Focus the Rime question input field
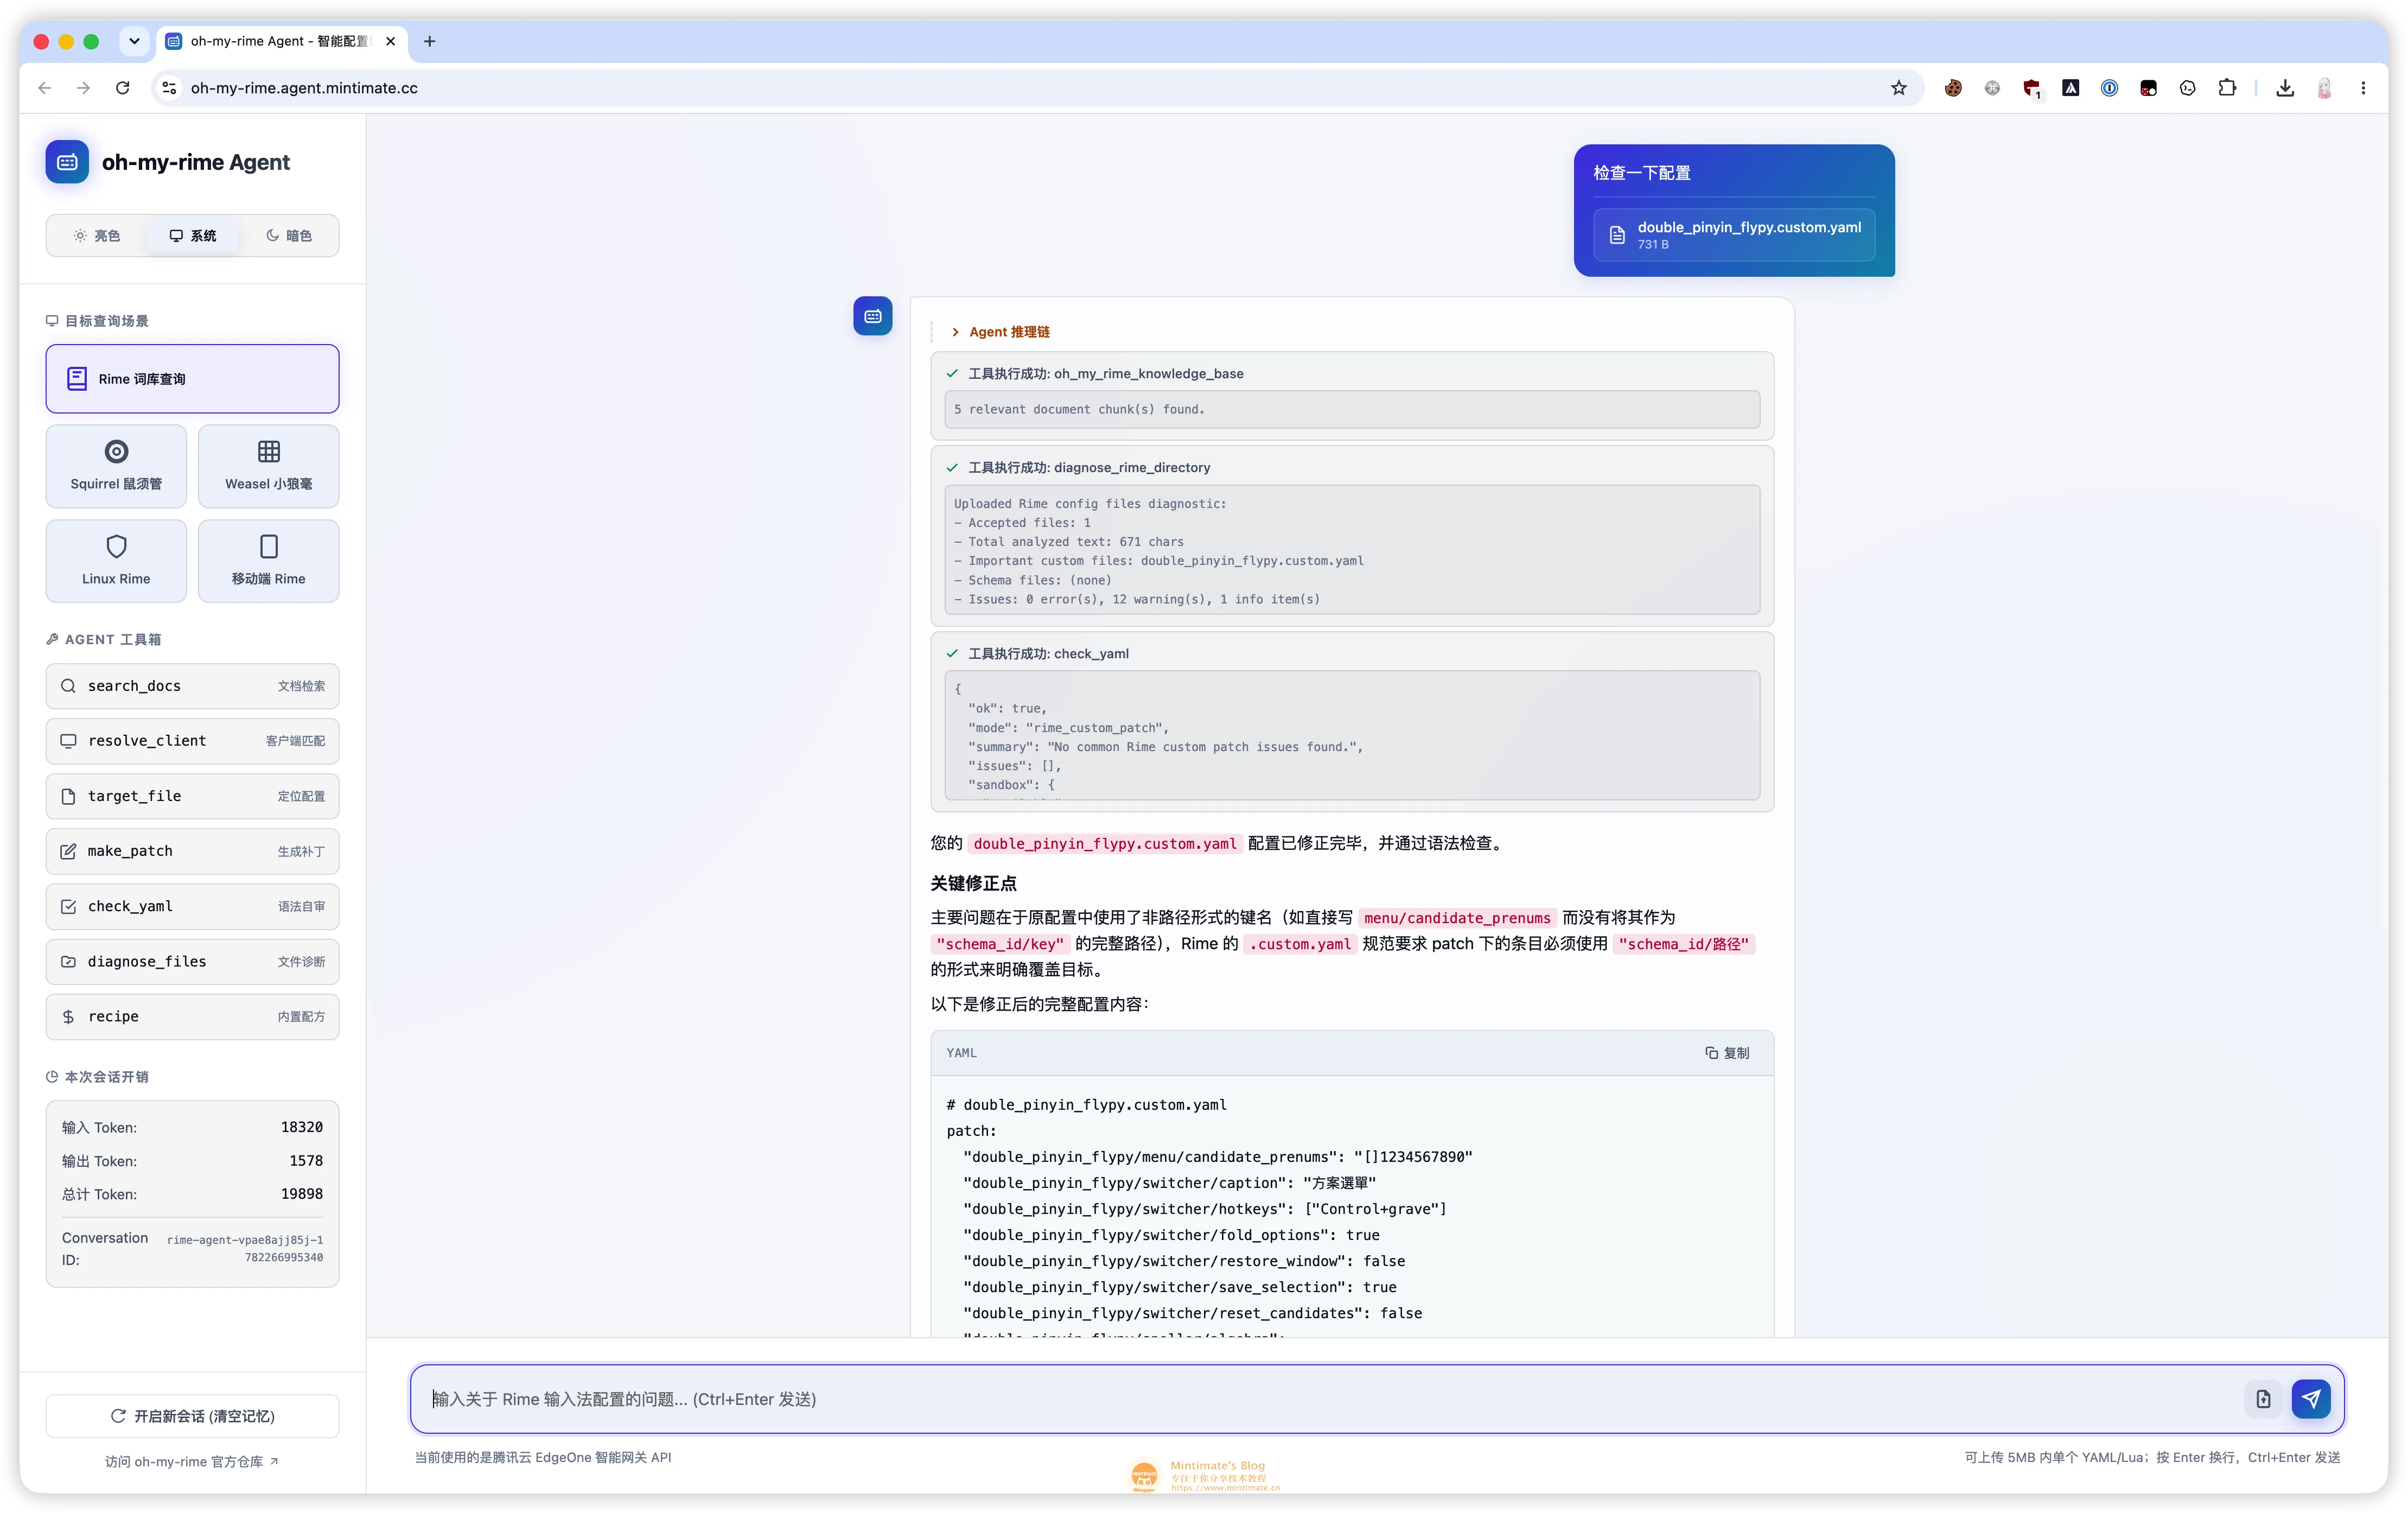 pos(1330,1399)
